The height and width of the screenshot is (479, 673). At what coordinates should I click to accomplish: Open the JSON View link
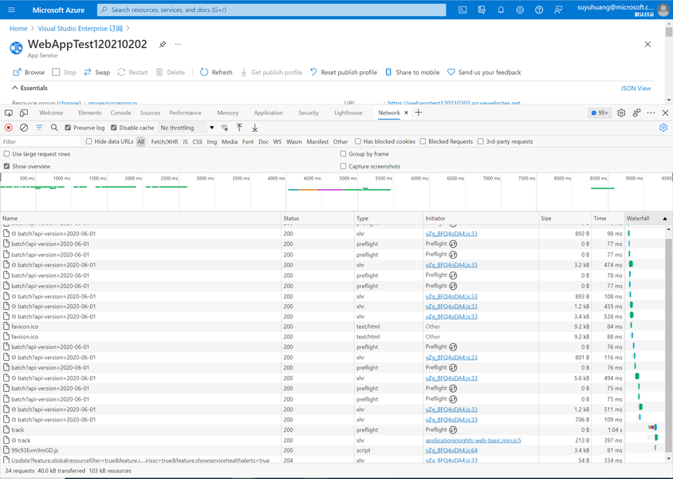[636, 88]
